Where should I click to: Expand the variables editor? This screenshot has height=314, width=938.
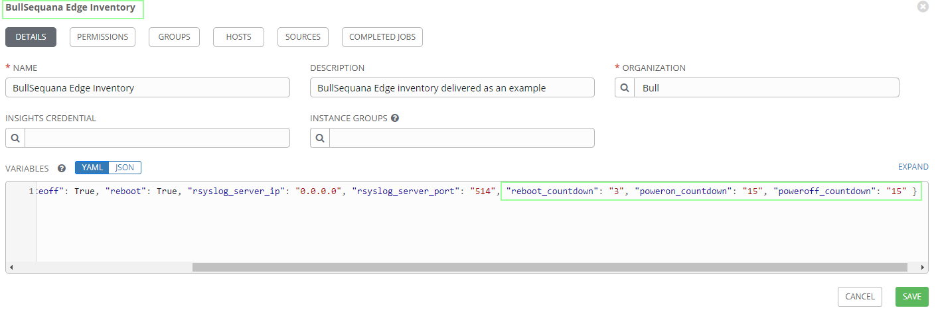[913, 167]
